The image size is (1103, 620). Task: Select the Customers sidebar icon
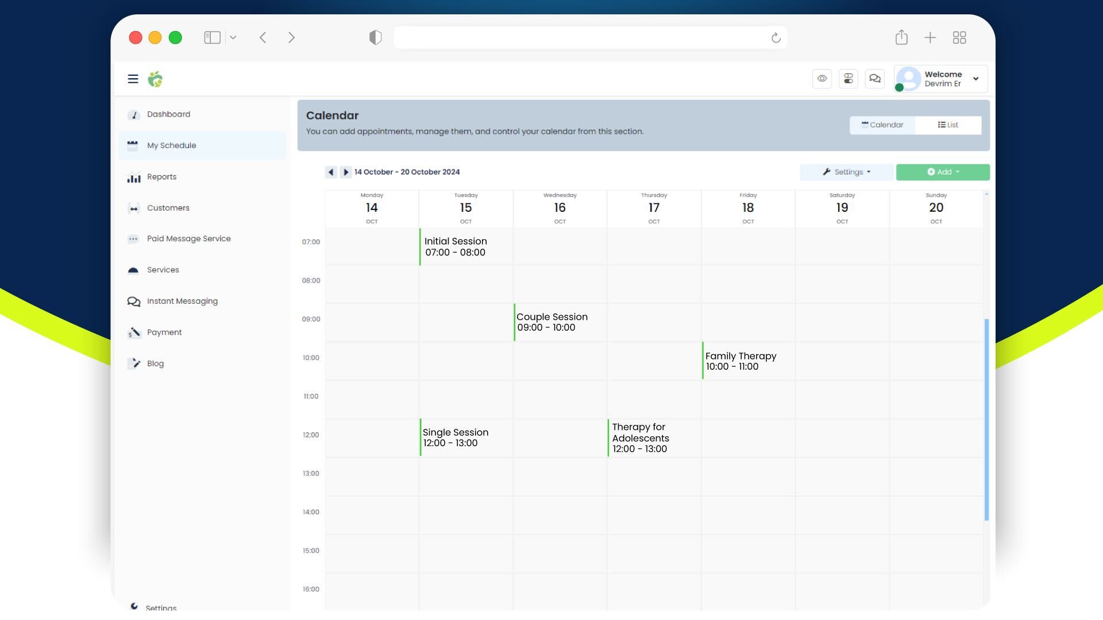click(x=133, y=208)
